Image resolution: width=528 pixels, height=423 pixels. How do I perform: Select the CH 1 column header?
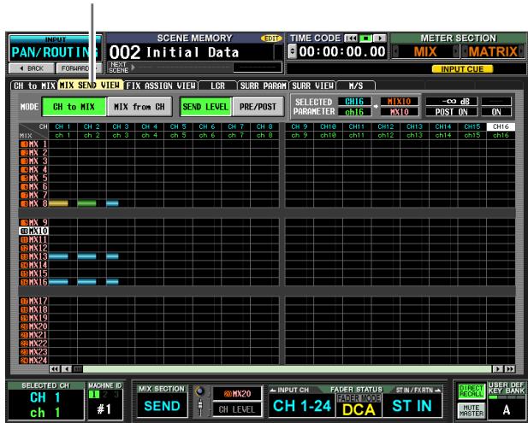coord(63,126)
